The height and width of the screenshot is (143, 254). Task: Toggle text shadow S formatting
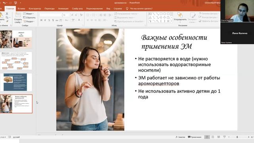coord(53,20)
